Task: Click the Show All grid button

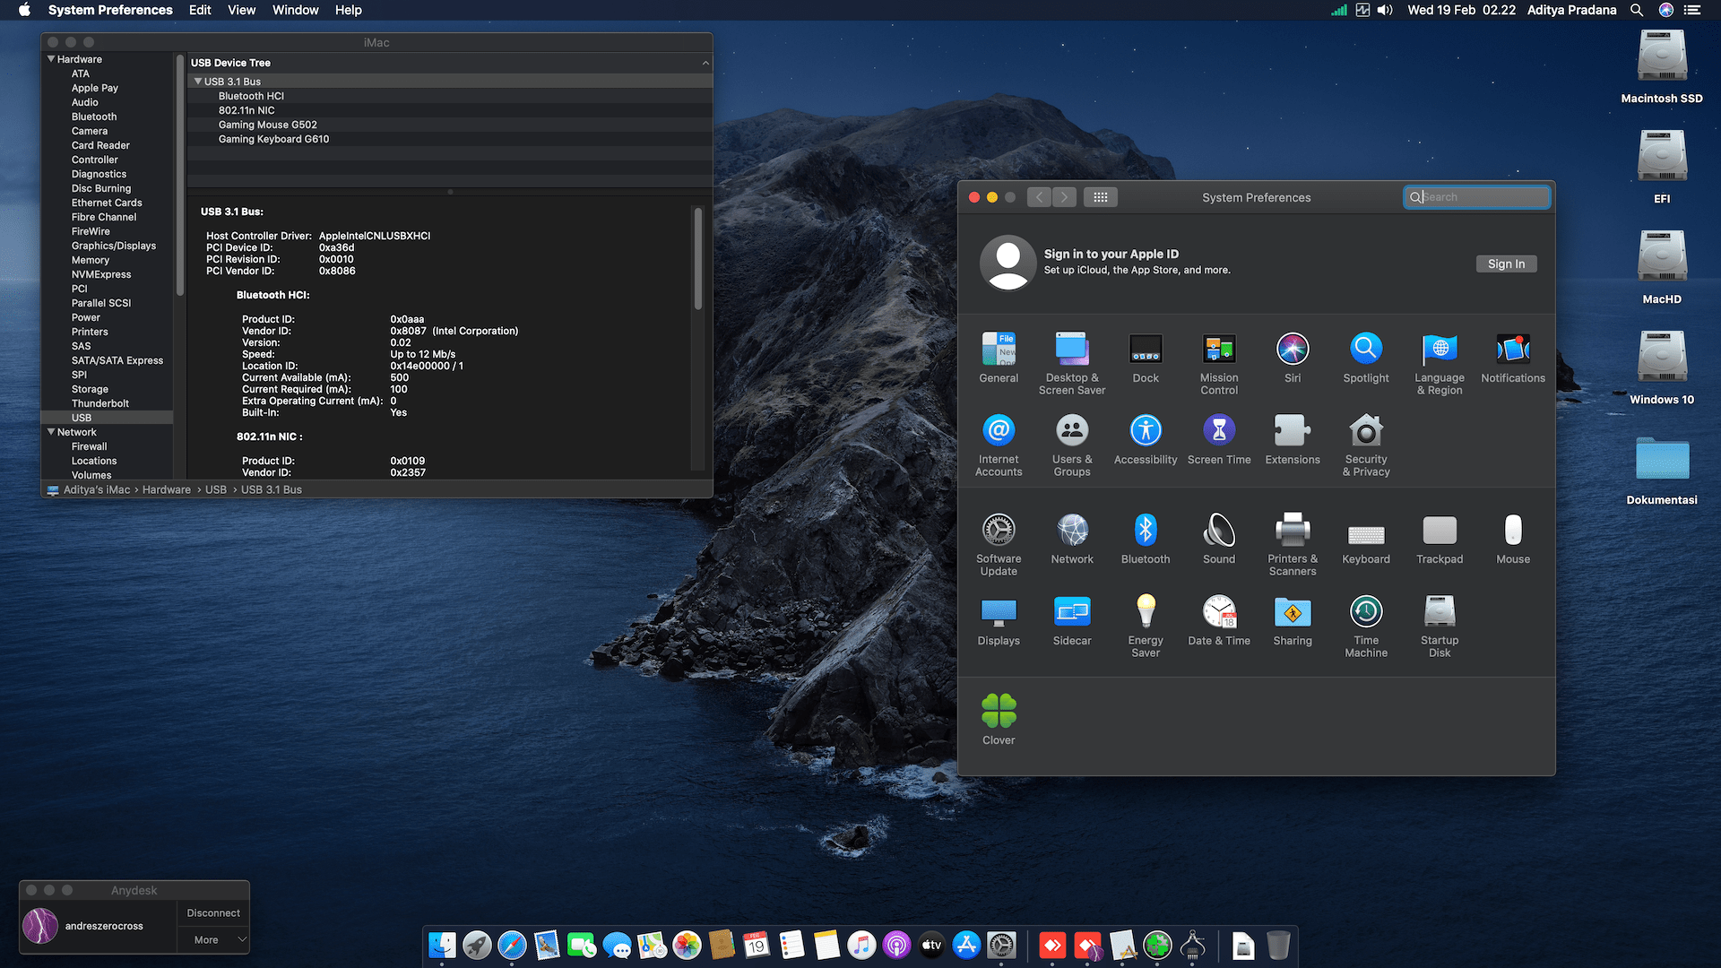Action: [1100, 197]
